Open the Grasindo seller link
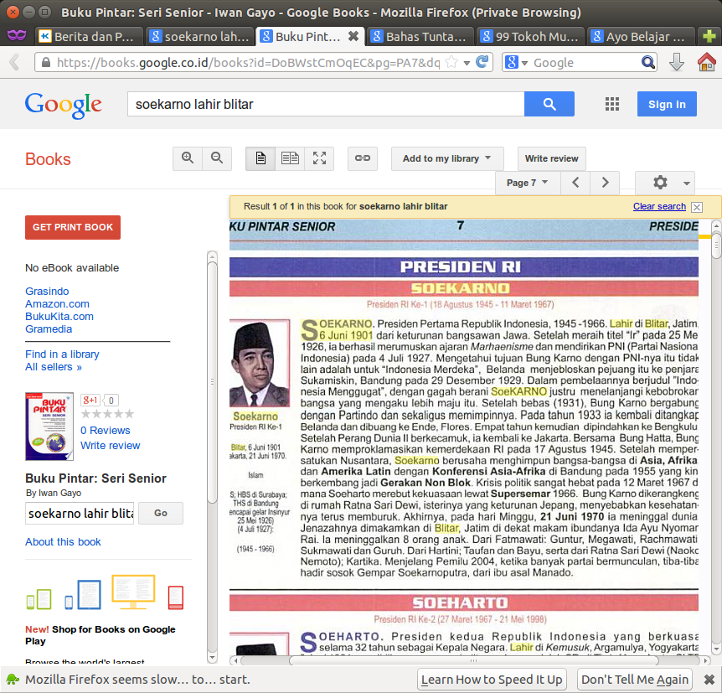The width and height of the screenshot is (722, 693). [47, 292]
